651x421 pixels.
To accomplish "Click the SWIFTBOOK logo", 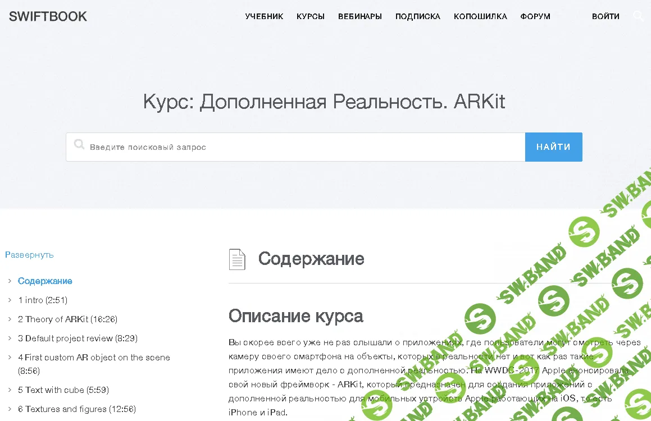I will (47, 16).
